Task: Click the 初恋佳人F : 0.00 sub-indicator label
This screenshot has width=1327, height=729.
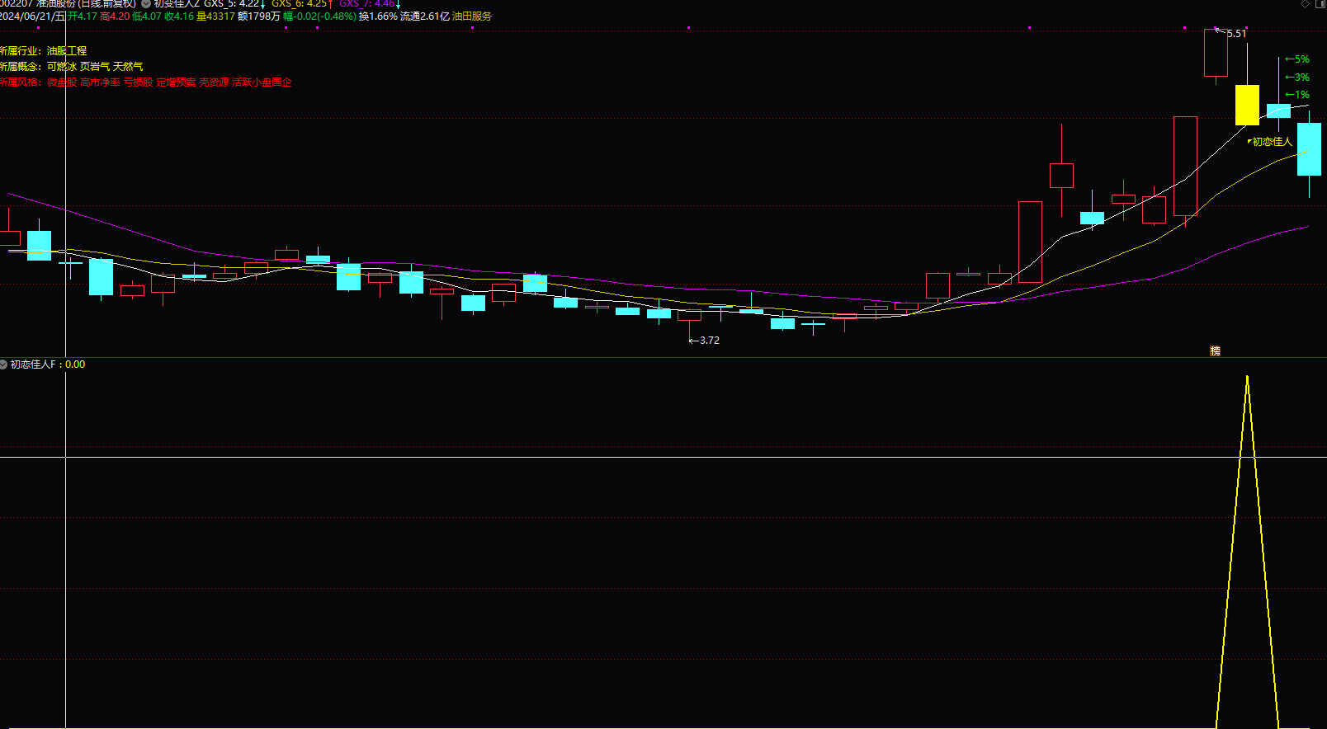Action: 48,364
